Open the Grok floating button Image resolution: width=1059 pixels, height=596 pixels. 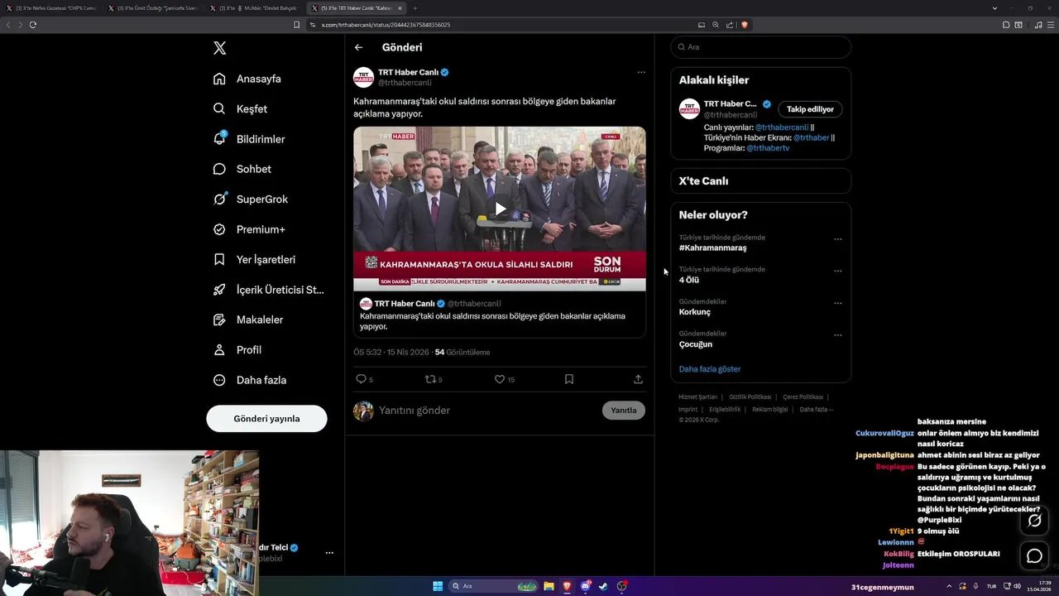click(1034, 521)
